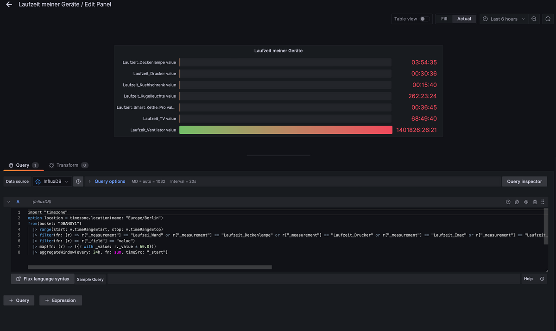Zoom out the time range
Viewport: 556px width, 331px height.
534,19
